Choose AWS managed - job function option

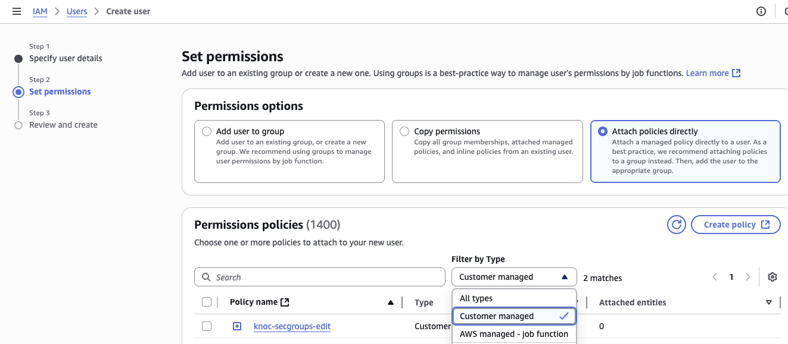coord(514,334)
